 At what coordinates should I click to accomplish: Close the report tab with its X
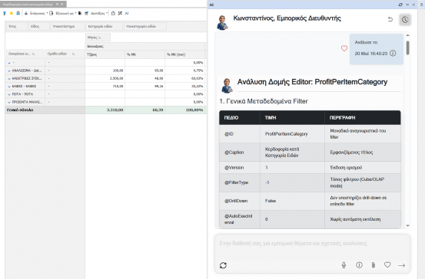click(x=62, y=5)
